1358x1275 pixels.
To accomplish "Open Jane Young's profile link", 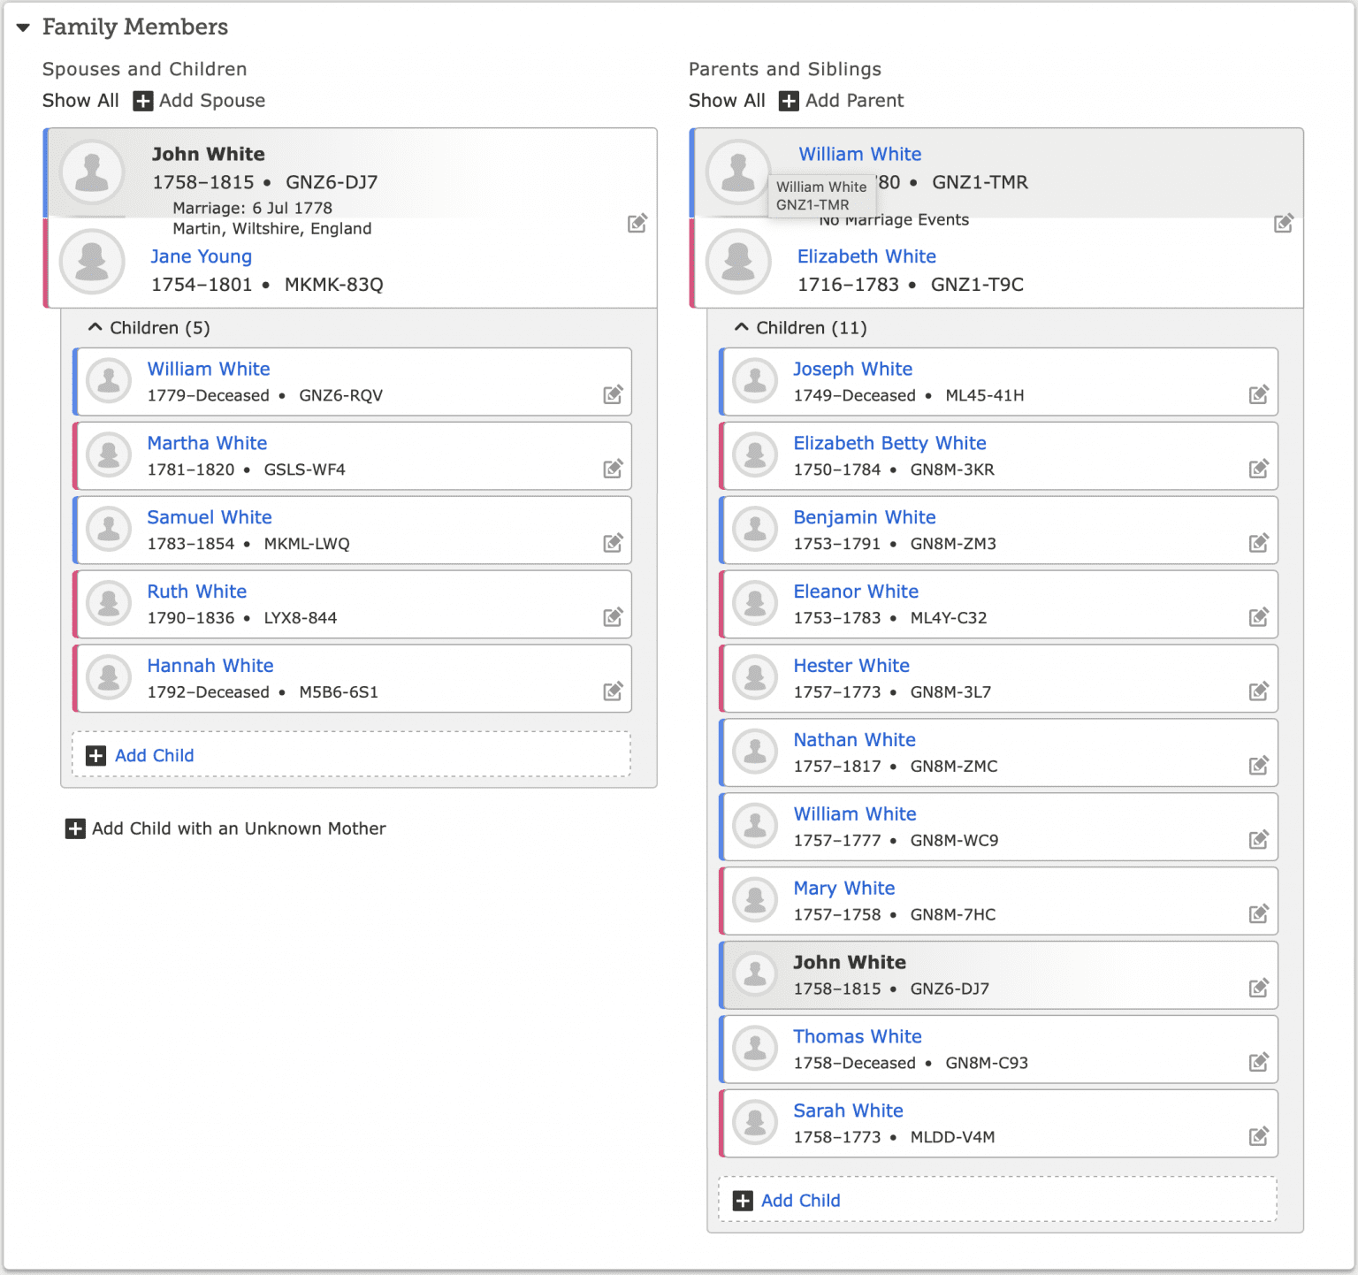I will tap(201, 256).
